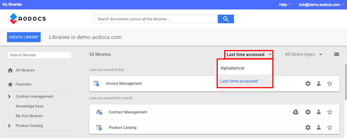The height and width of the screenshot is (138, 347).
Task: Open the Help menu in top bar
Action: tap(285, 5)
